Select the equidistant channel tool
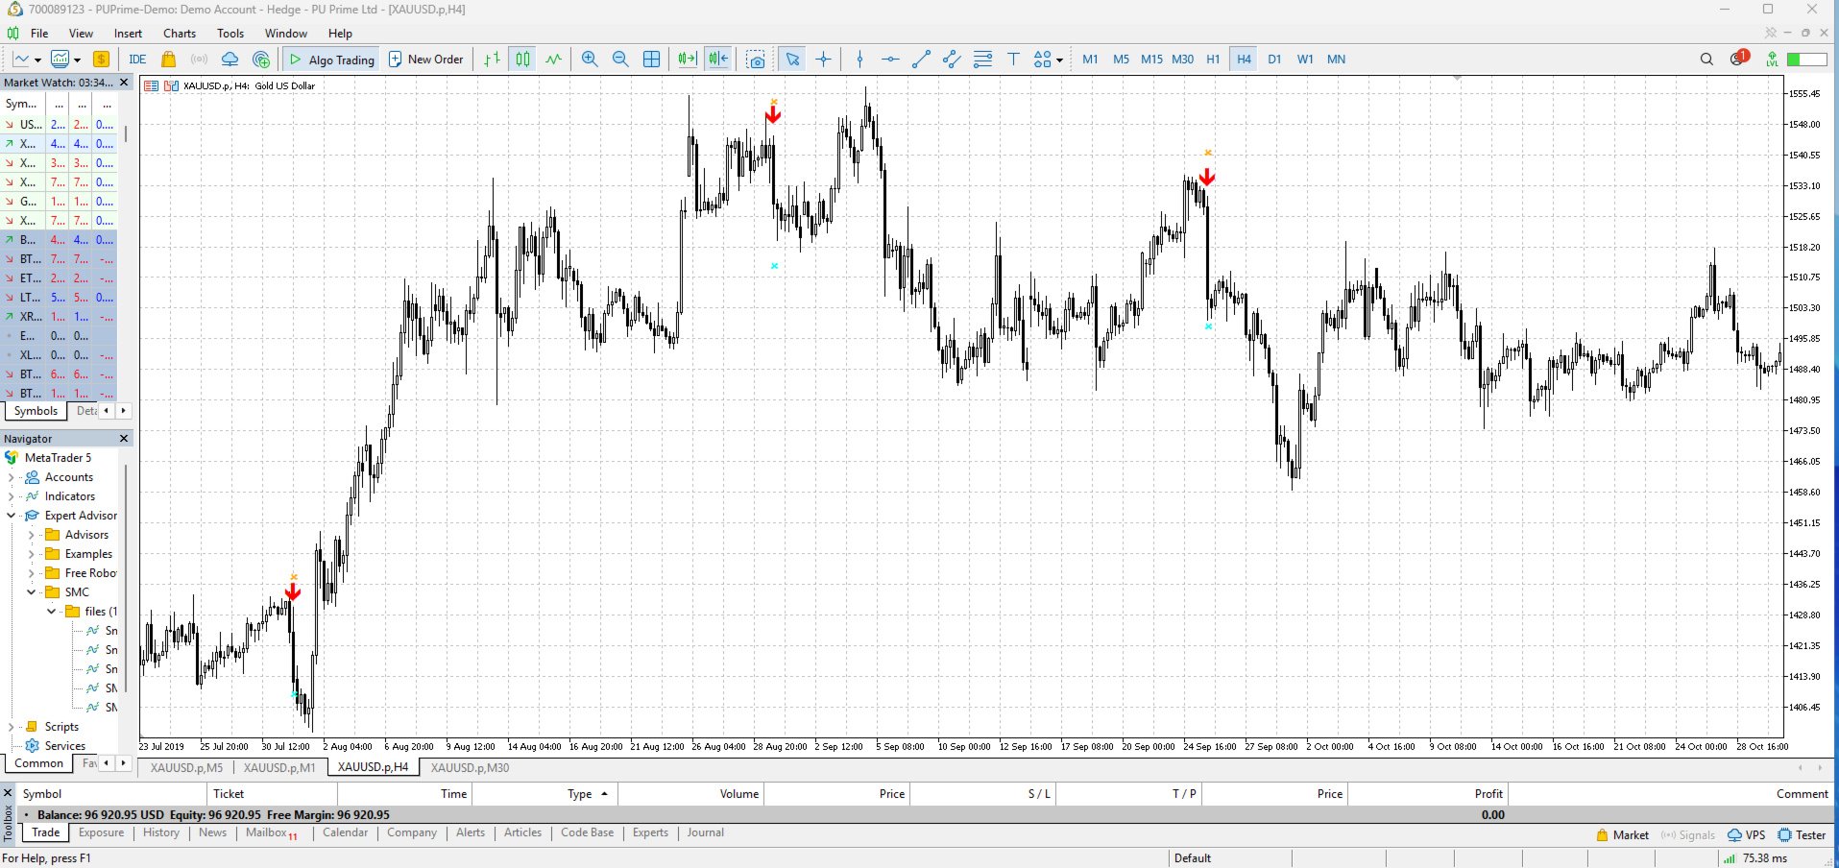The image size is (1839, 868). [x=952, y=60]
